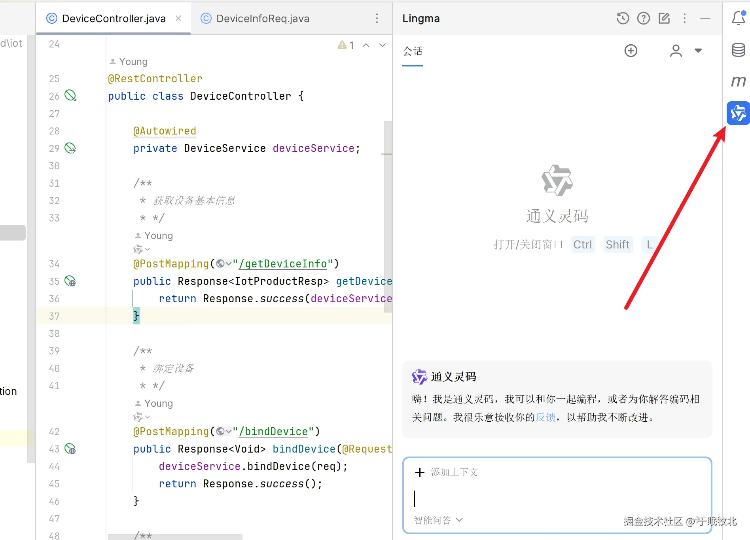The width and height of the screenshot is (750, 540).
Task: Click the @RestController annotation
Action: 155,79
